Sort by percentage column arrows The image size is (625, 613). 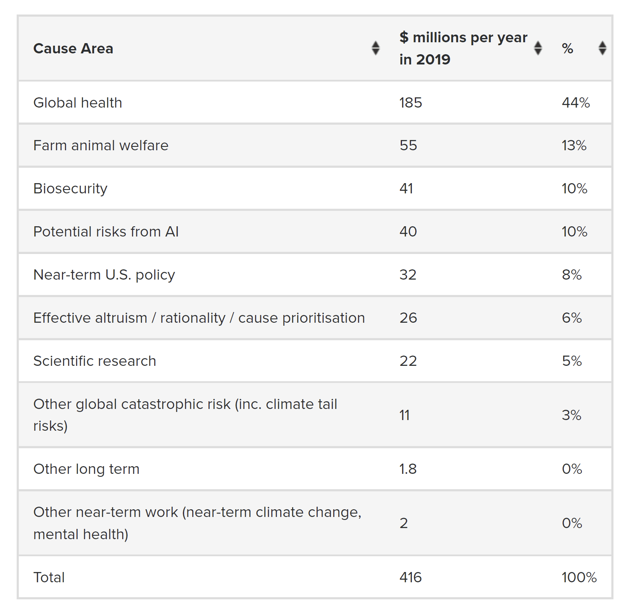click(x=602, y=48)
